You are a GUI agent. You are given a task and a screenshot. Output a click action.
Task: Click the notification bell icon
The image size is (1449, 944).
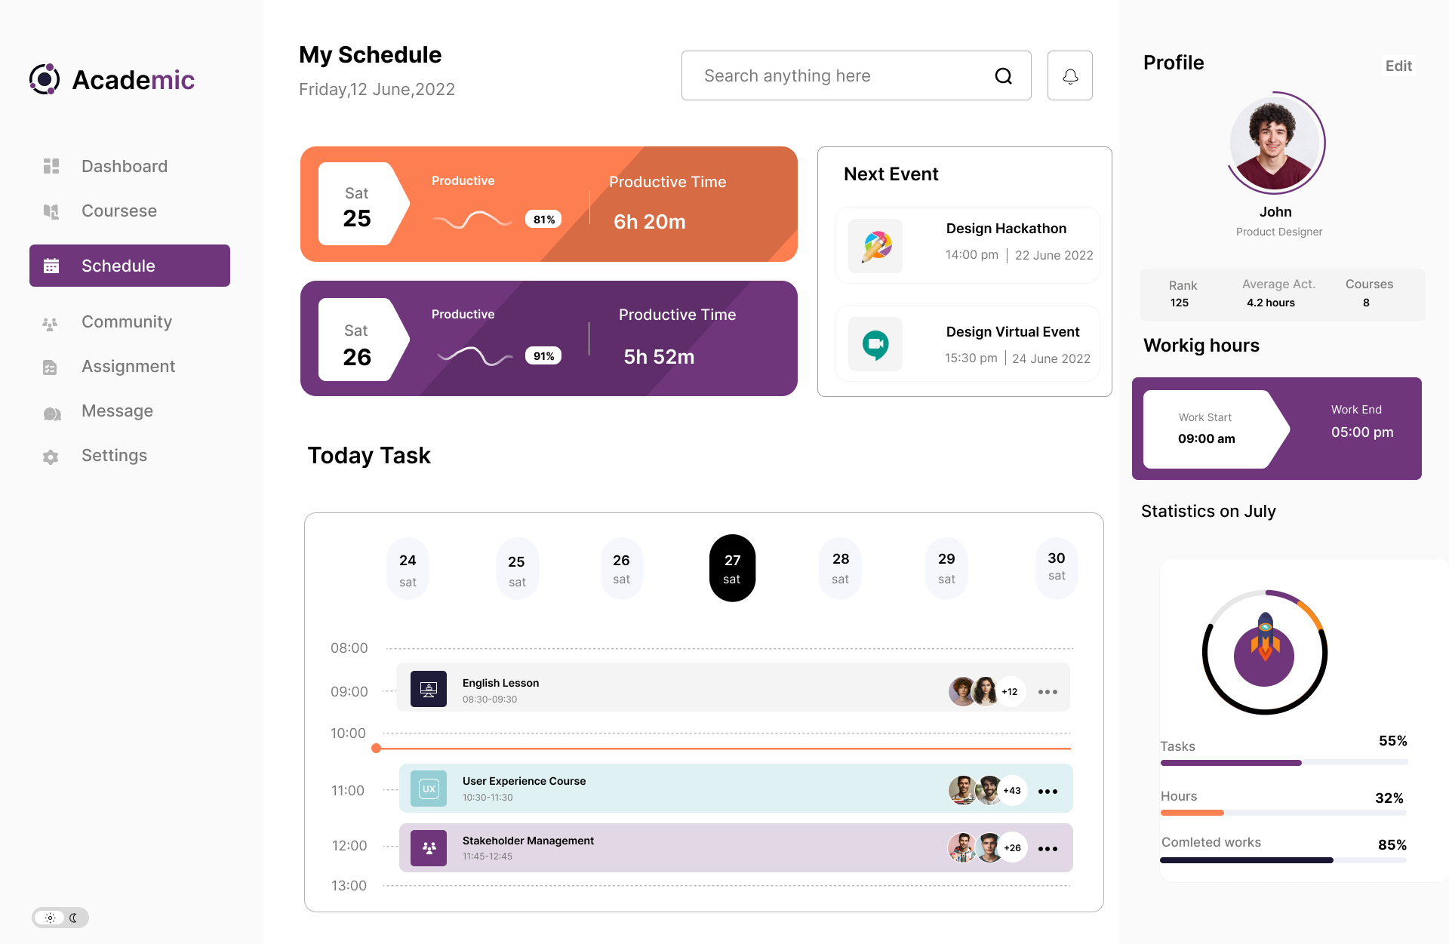tap(1069, 76)
